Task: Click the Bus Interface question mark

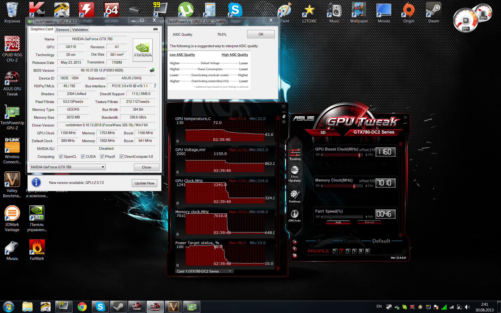Action: point(155,86)
